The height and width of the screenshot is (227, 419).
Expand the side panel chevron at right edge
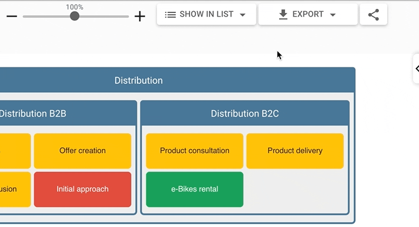click(x=417, y=69)
